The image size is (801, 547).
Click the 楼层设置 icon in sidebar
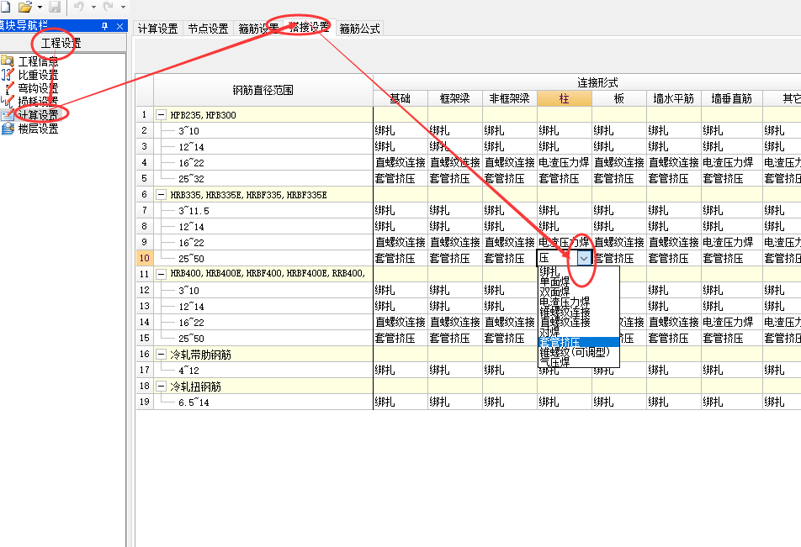[x=7, y=129]
